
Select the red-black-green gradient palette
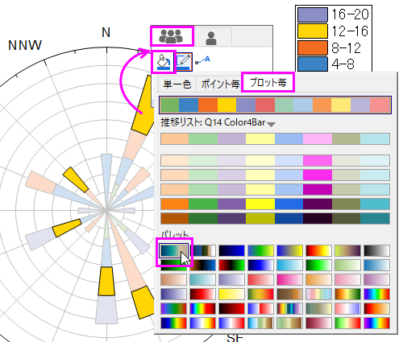click(x=231, y=265)
